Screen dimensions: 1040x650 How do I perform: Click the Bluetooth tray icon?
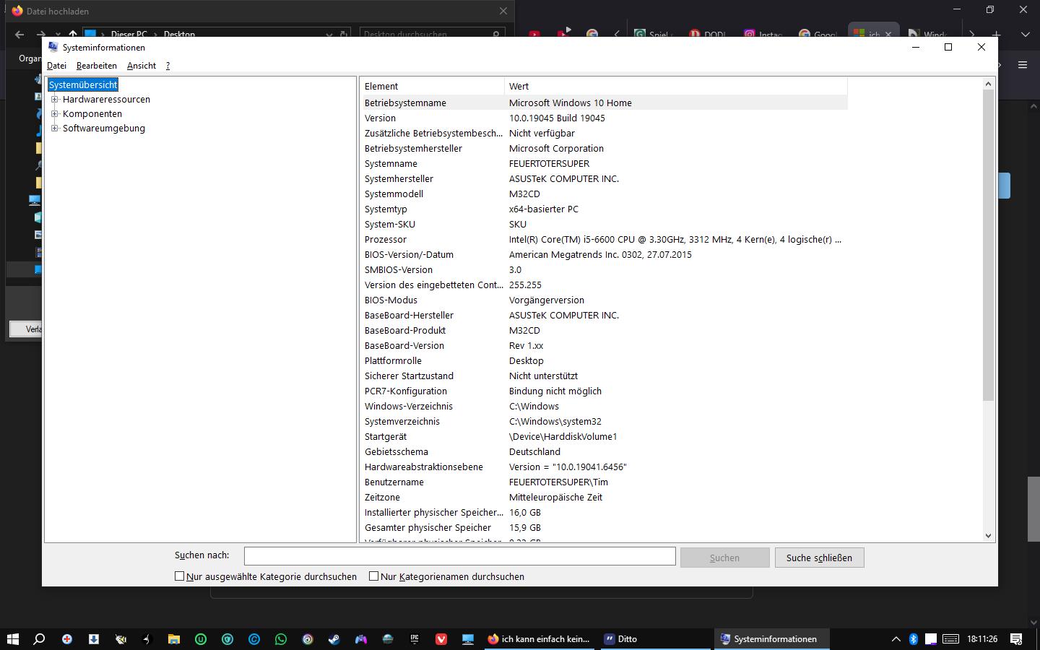[x=913, y=639]
